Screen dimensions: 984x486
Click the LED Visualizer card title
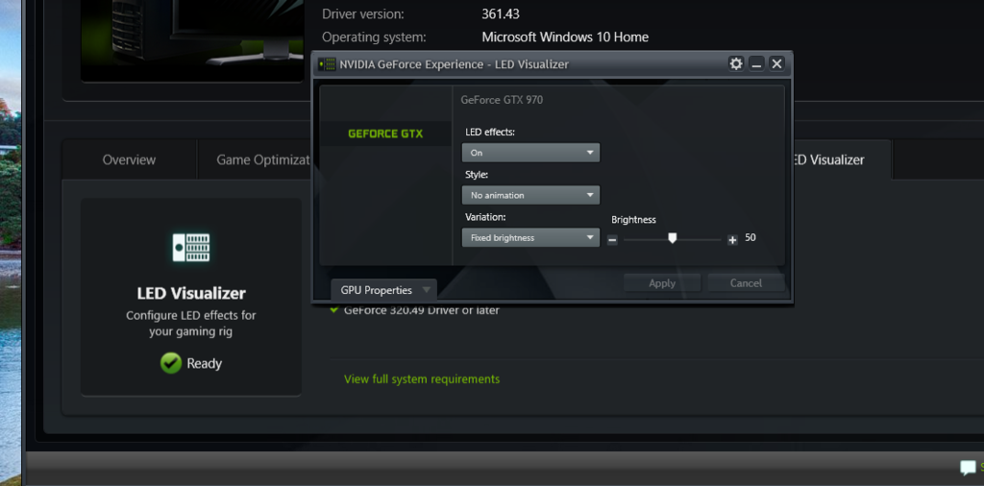(x=191, y=293)
